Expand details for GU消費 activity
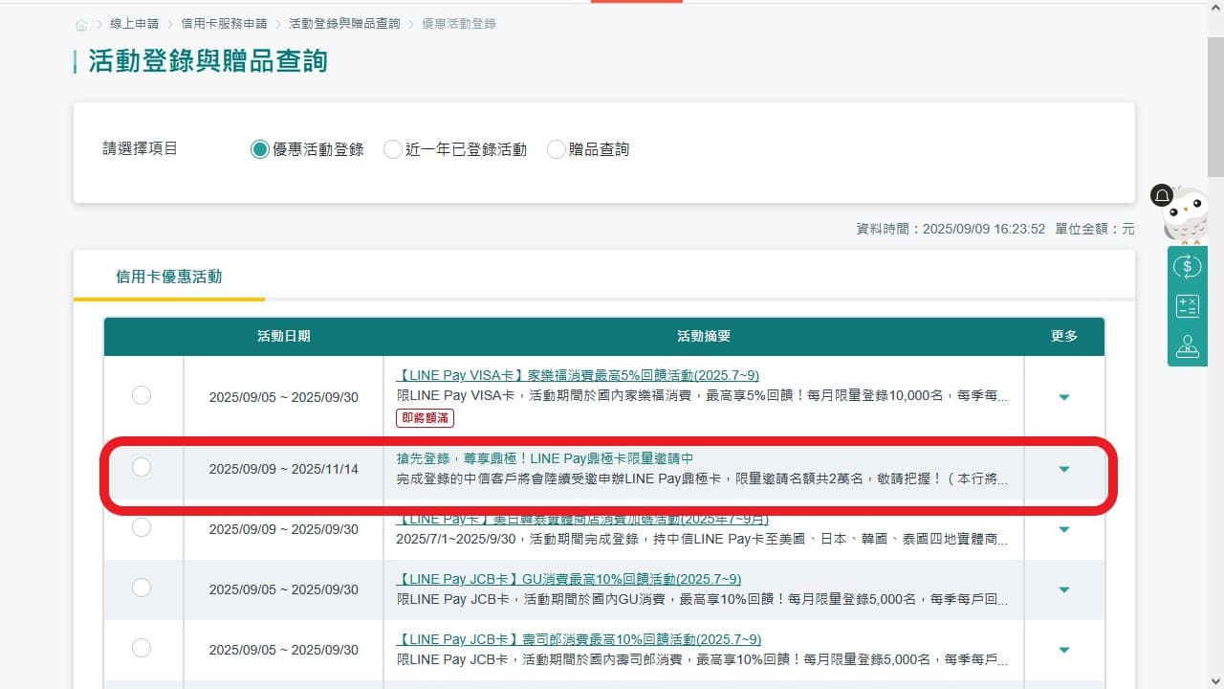1224x689 pixels. (1064, 590)
